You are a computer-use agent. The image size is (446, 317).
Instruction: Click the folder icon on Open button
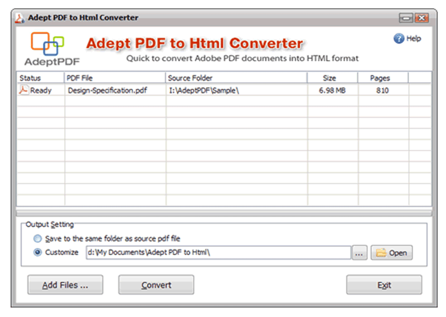pos(381,252)
